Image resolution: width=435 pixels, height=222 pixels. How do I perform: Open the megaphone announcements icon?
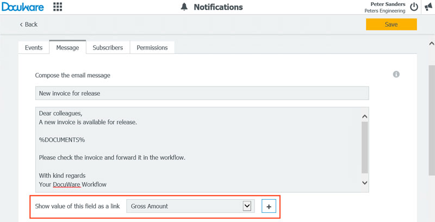point(428,7)
